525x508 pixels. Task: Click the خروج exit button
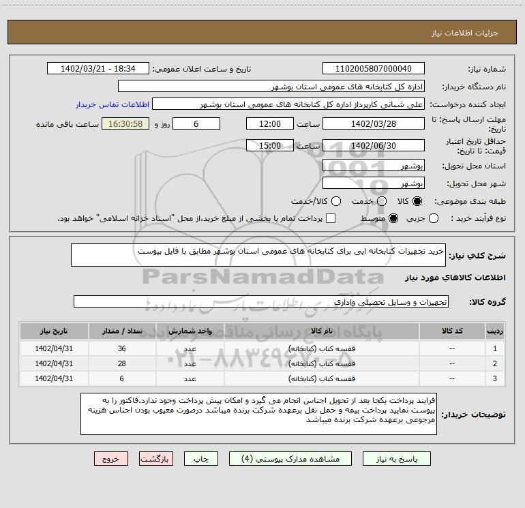pyautogui.click(x=111, y=459)
